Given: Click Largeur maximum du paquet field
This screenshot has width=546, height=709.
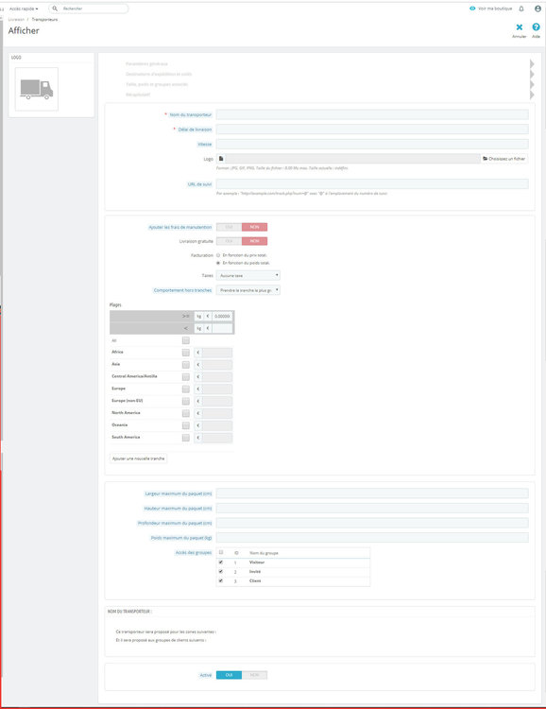Looking at the screenshot, I should [372, 493].
